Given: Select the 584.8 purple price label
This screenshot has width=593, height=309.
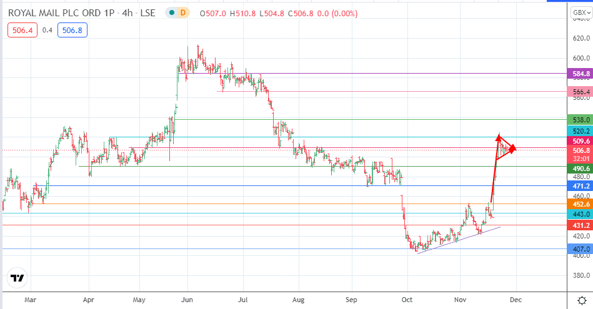Looking at the screenshot, I should [x=580, y=74].
